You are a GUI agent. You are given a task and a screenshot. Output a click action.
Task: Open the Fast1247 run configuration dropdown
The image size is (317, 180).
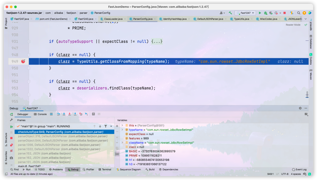(245, 13)
